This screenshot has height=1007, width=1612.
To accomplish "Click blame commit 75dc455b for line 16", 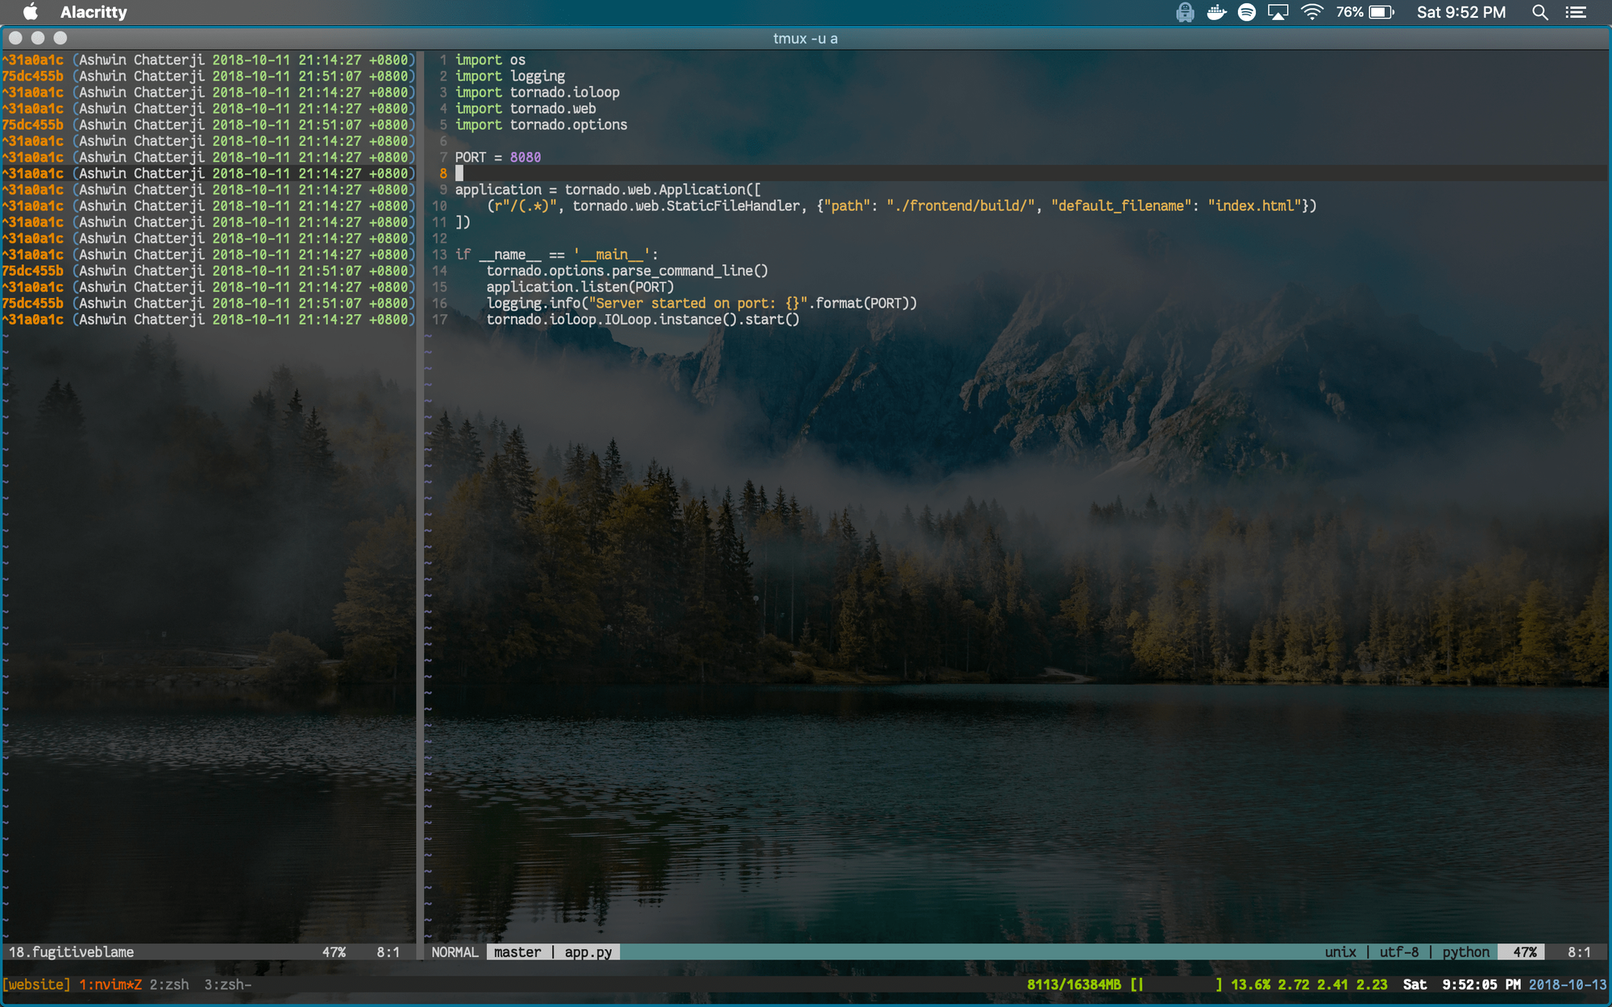I will pyautogui.click(x=33, y=304).
